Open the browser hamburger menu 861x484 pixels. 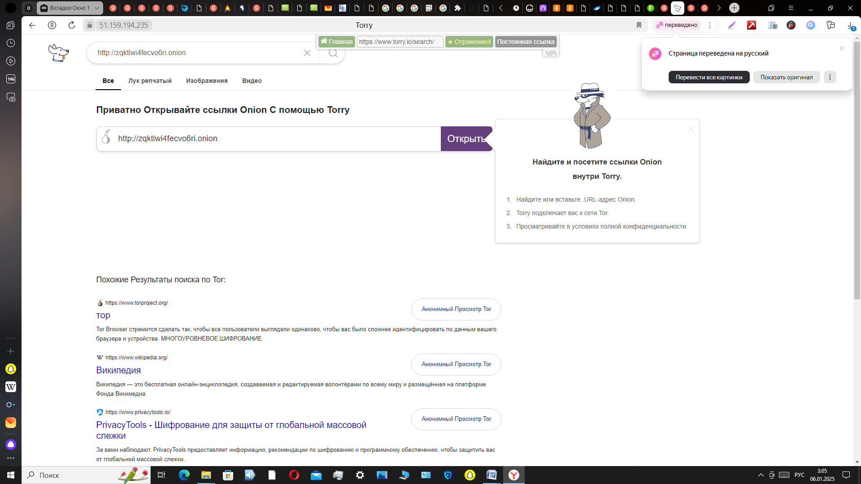pos(791,8)
